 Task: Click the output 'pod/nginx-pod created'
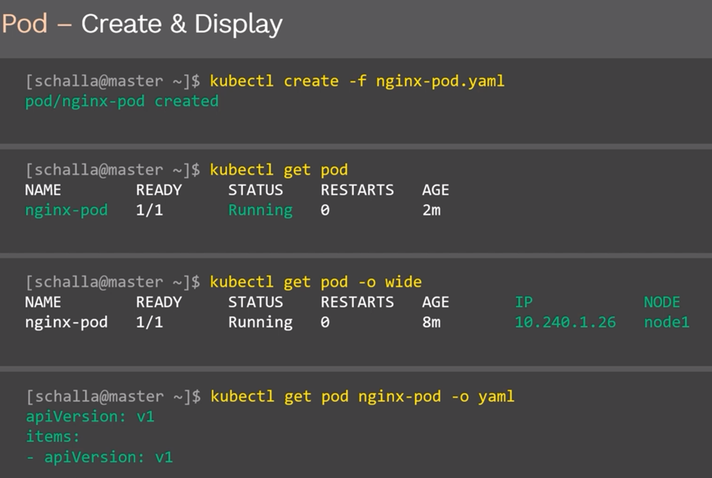tap(122, 101)
